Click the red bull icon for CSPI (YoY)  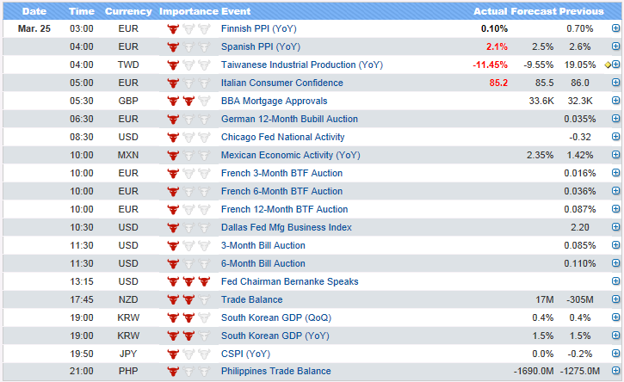pos(172,354)
